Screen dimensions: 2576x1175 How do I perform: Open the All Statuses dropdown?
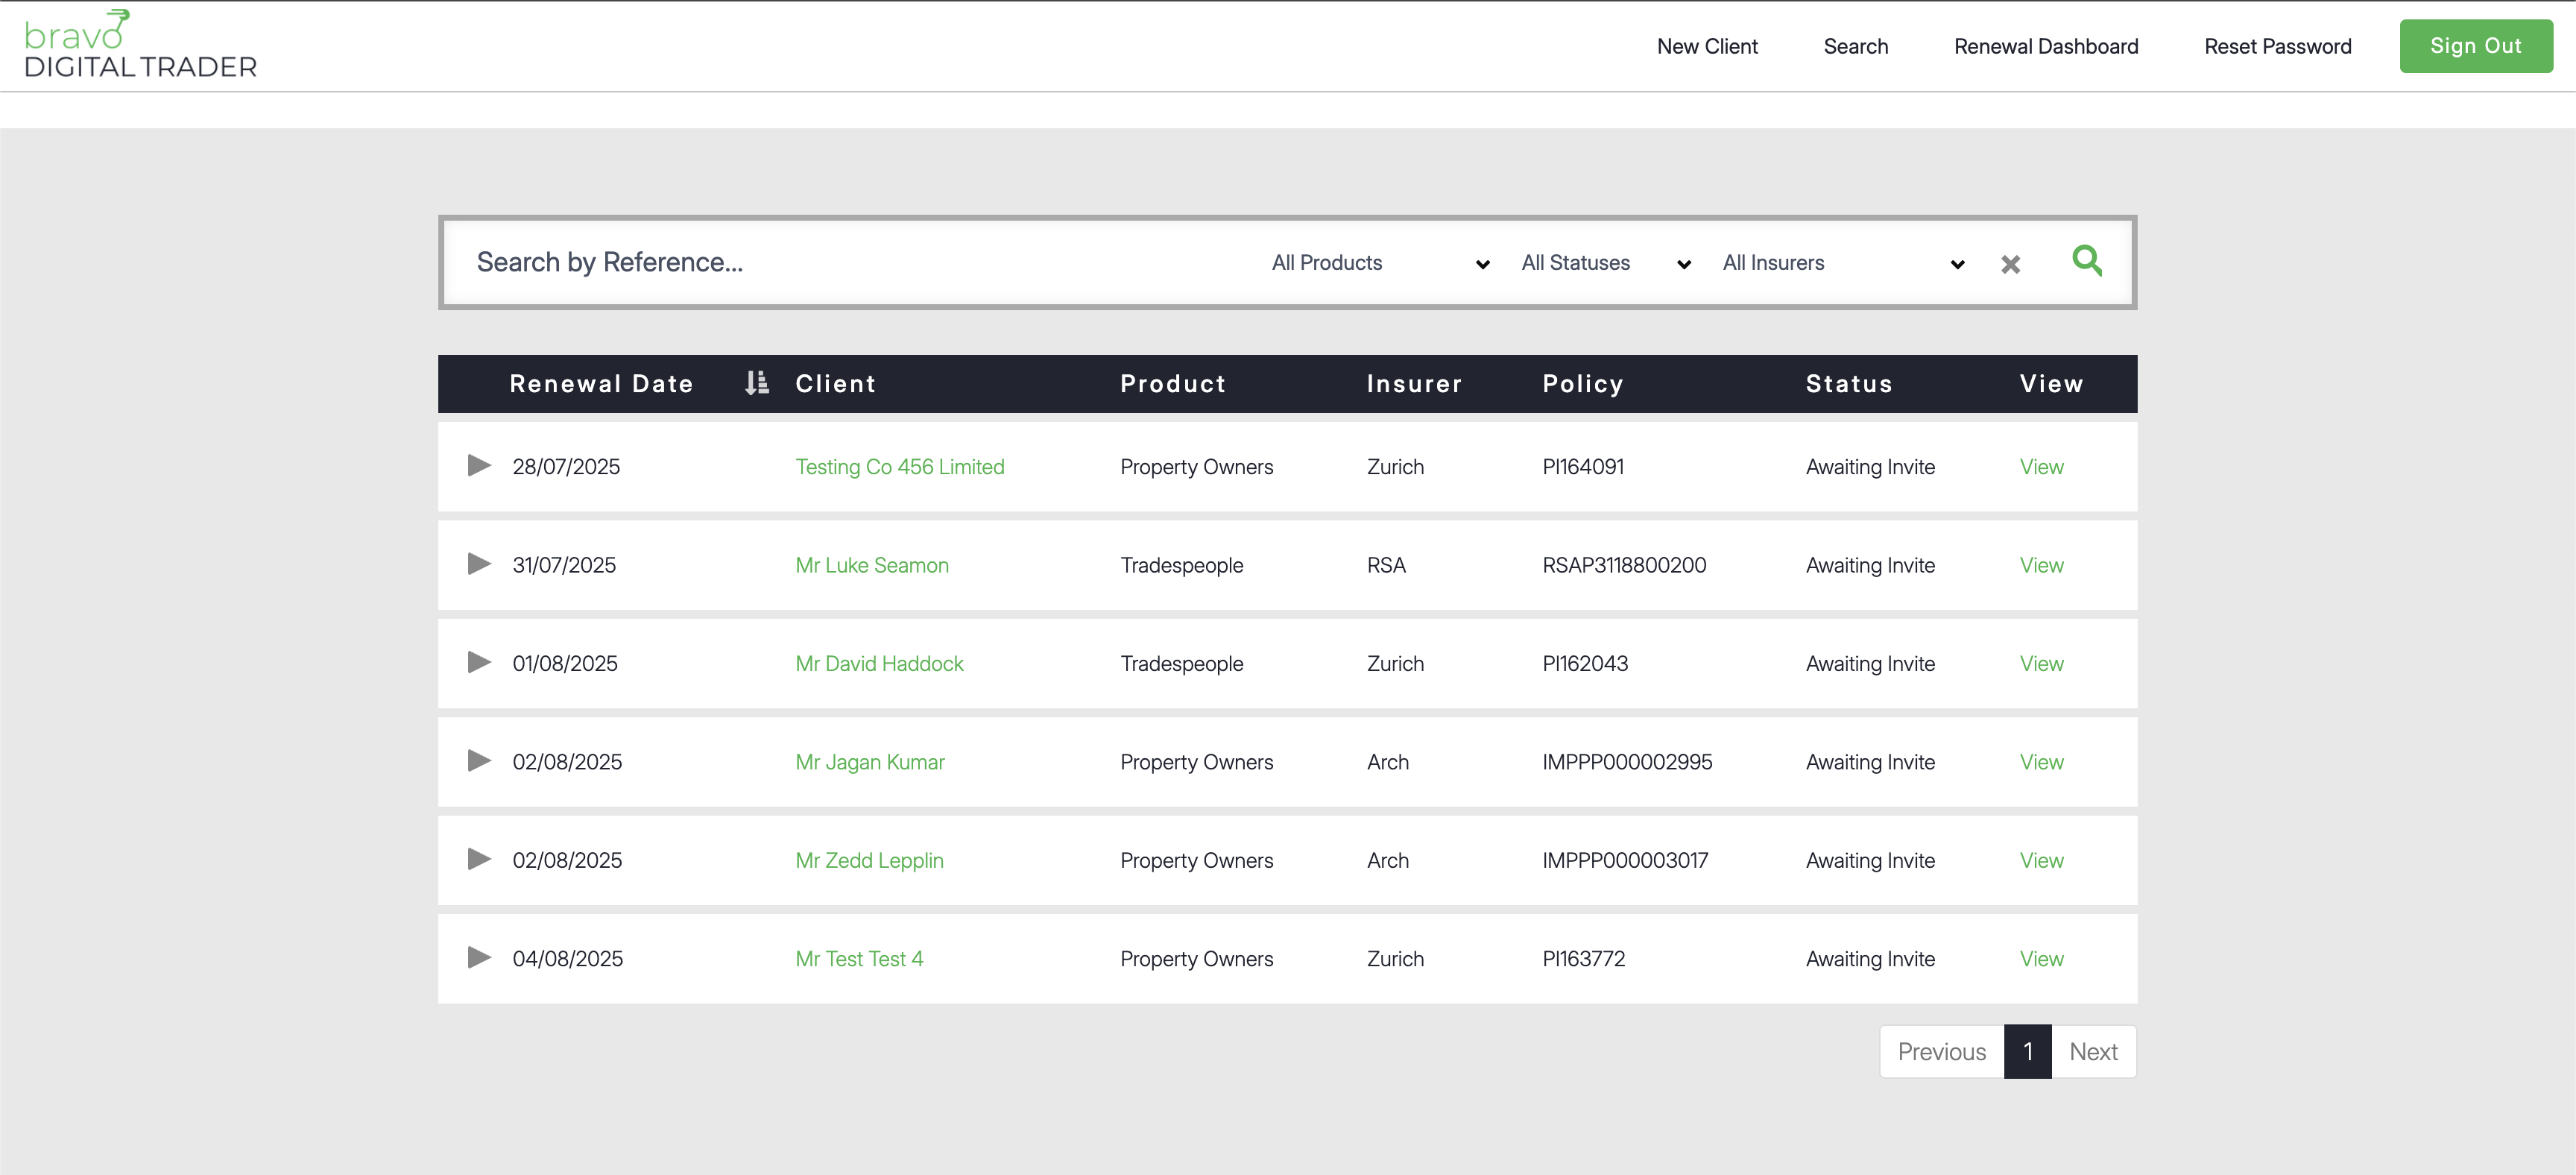1604,263
